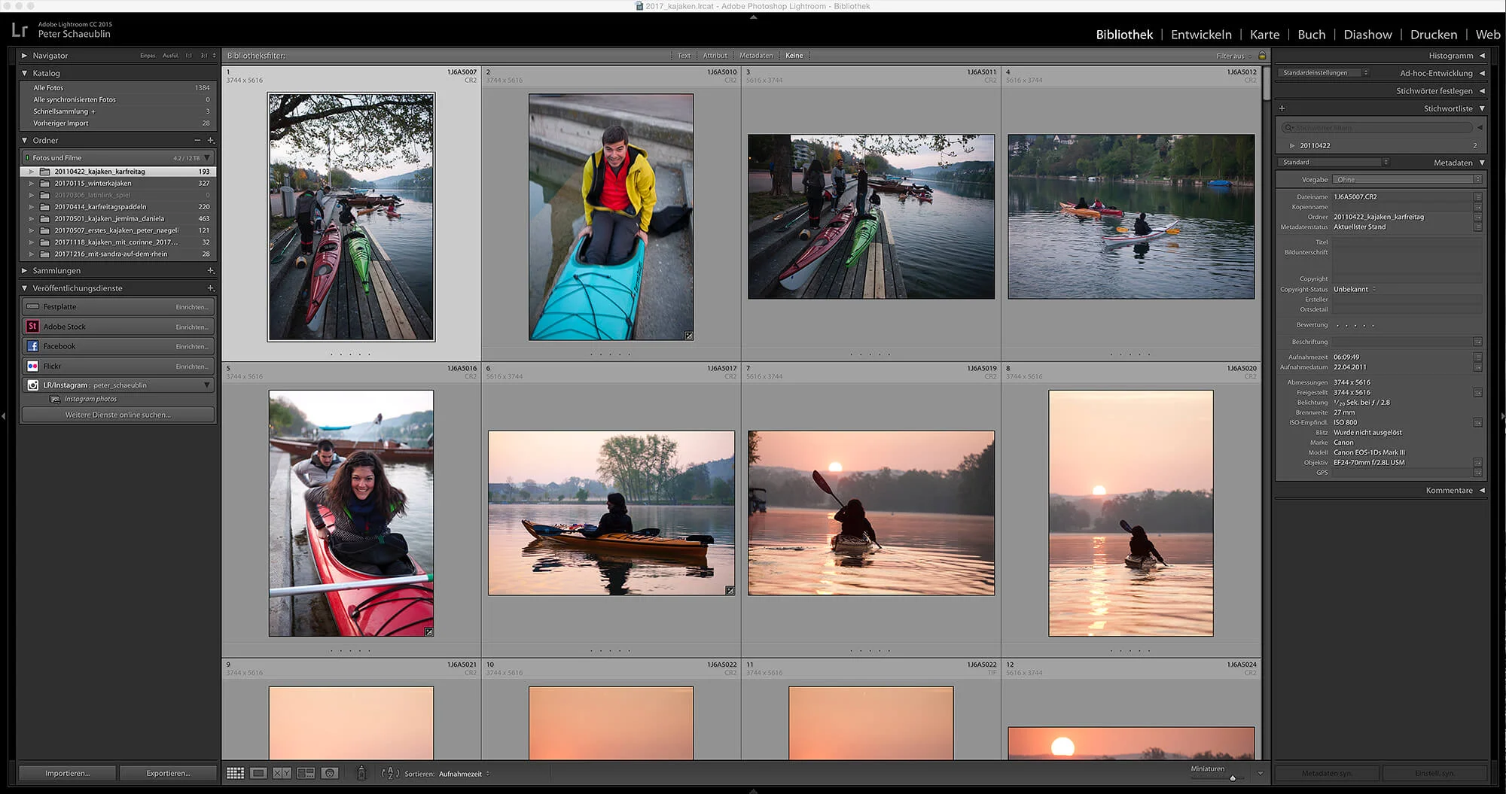
Task: Select the yellow-jacket kayaker thumbnail 2
Action: click(x=611, y=217)
